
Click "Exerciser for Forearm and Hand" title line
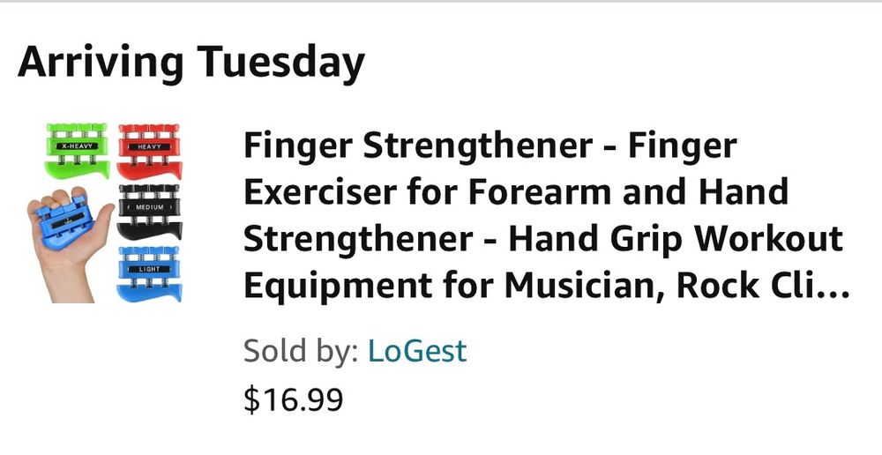515,191
